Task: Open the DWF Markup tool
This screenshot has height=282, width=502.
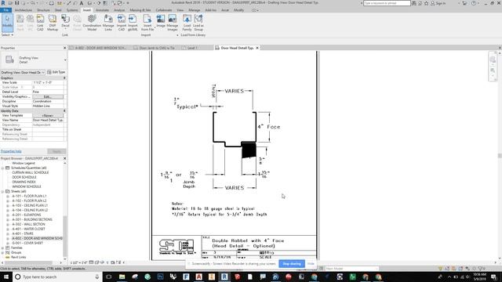Action: click(53, 23)
